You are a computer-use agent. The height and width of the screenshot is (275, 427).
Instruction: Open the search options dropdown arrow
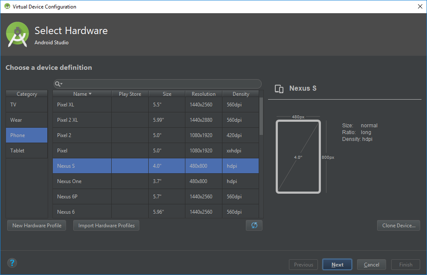(x=61, y=84)
